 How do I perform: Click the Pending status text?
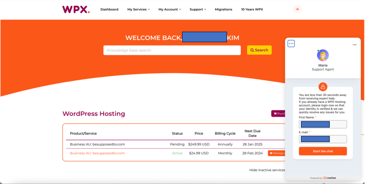(x=177, y=144)
